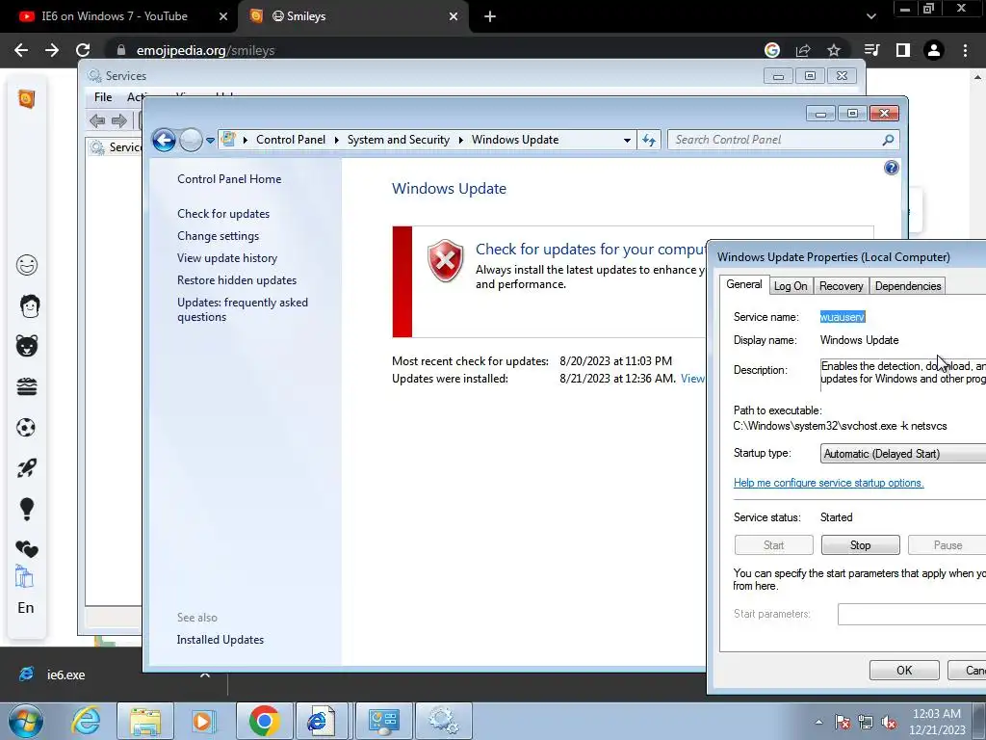Open the media controls icon in Chrome
The height and width of the screenshot is (740, 986).
871,50
